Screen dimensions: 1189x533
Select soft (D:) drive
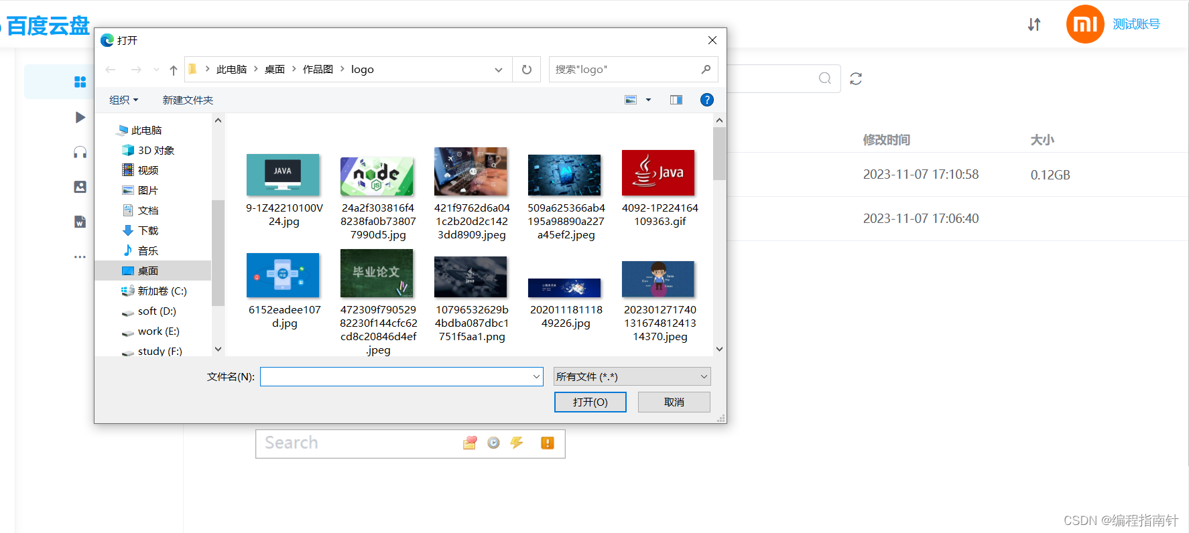point(149,311)
